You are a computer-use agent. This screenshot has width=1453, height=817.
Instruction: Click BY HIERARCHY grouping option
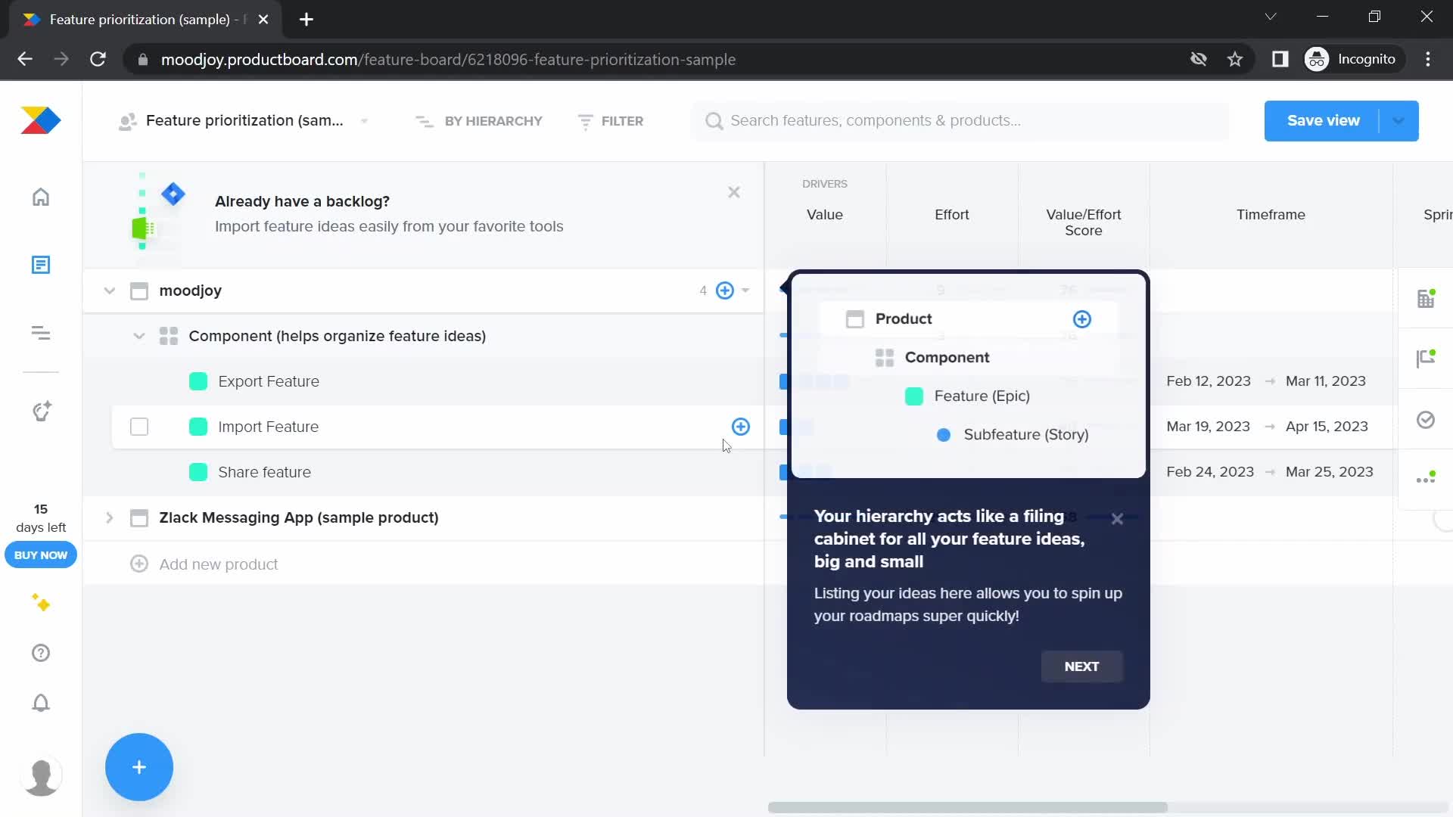[479, 121]
